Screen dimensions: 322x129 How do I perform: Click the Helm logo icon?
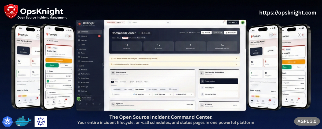pos(41,121)
